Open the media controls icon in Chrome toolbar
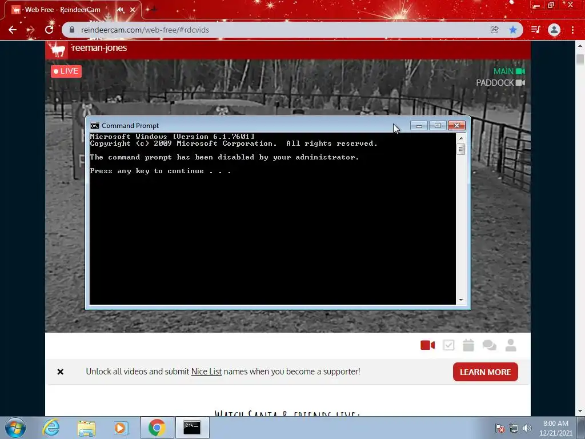This screenshot has height=439, width=585. tap(536, 30)
